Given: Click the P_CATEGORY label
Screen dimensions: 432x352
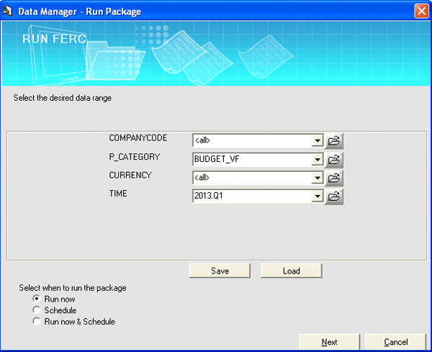Looking at the screenshot, I should coord(135,157).
